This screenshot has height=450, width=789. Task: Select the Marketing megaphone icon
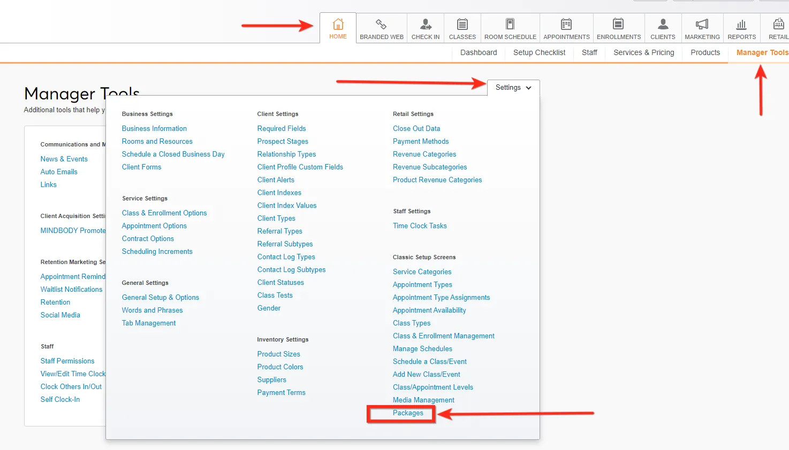pos(702,24)
